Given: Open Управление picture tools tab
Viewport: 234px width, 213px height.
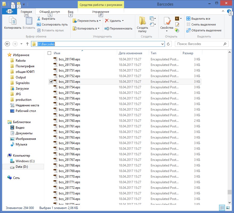Looking at the screenshot, I should pyautogui.click(x=100, y=12).
